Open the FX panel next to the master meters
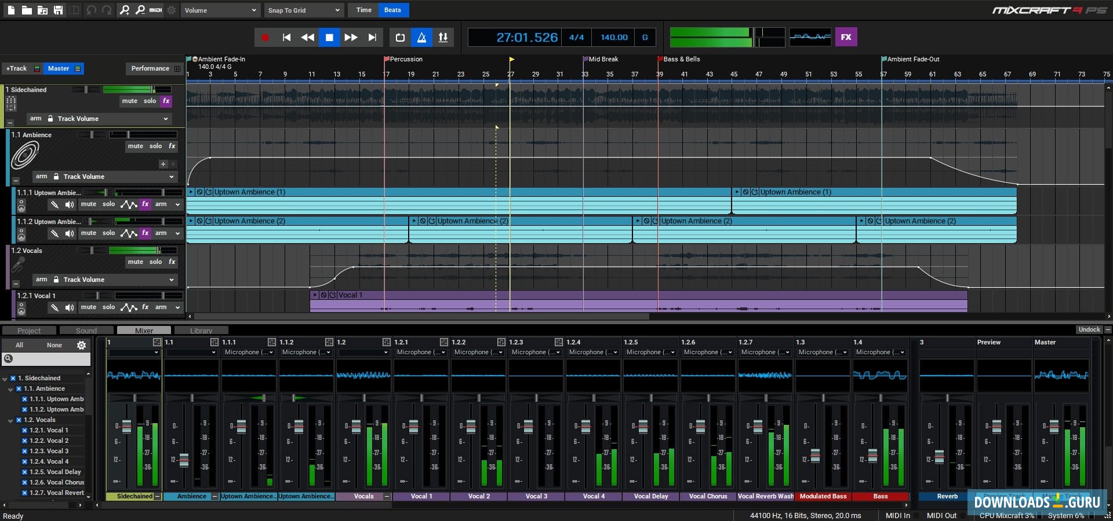 [x=846, y=37]
